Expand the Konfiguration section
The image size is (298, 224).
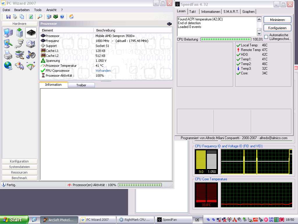point(19,161)
